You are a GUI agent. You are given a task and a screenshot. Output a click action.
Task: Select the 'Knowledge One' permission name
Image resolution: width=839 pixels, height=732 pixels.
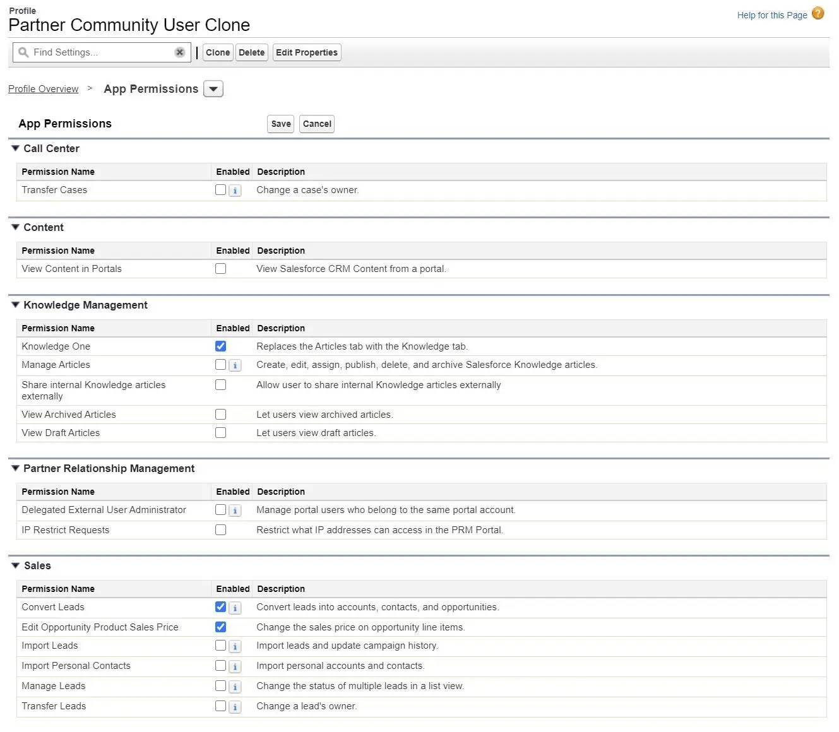tap(56, 346)
